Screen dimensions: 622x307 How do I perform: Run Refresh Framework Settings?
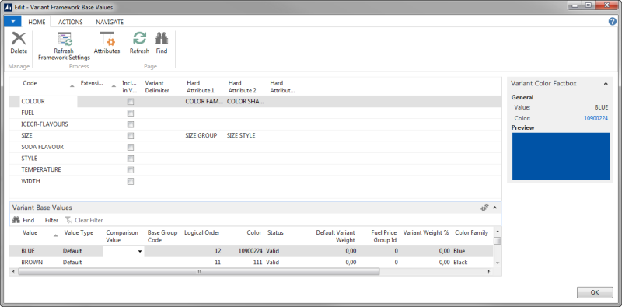coord(64,46)
